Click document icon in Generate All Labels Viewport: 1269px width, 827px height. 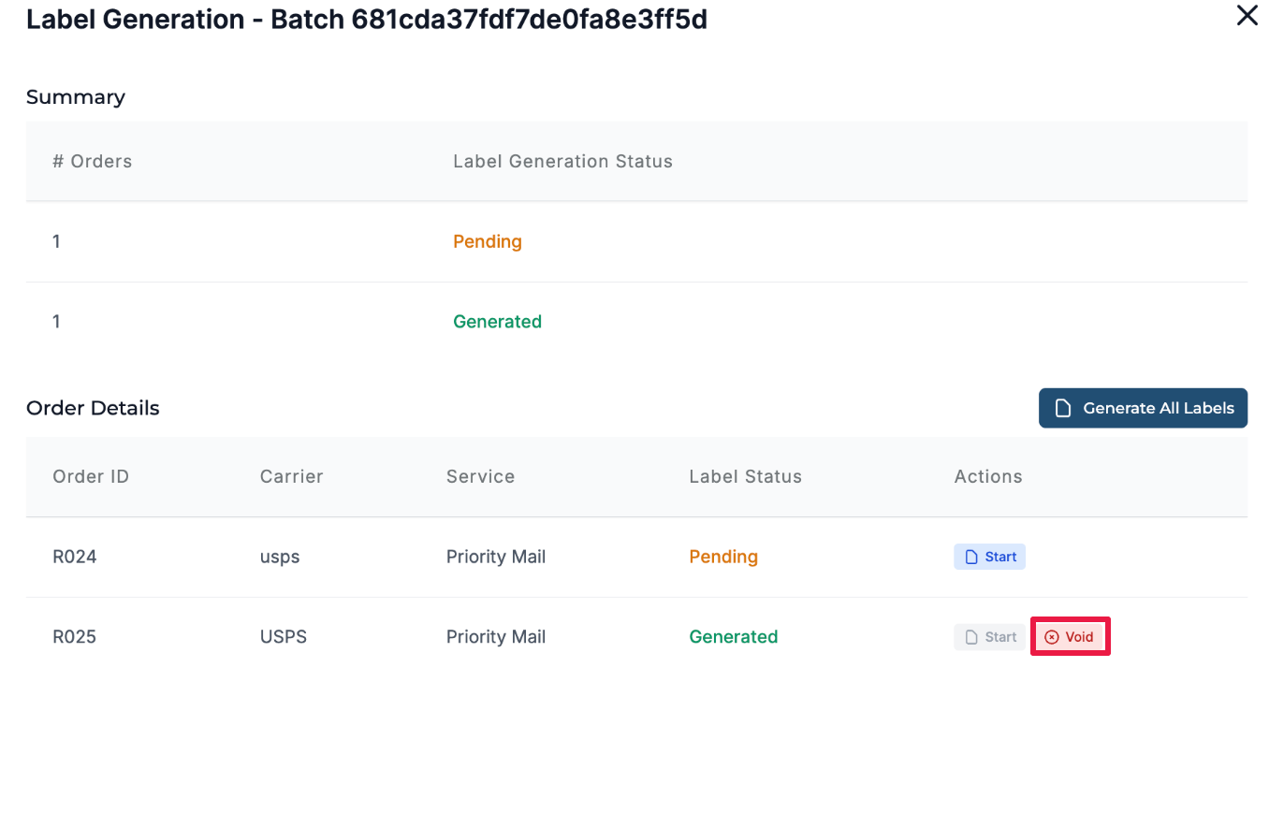(x=1062, y=408)
